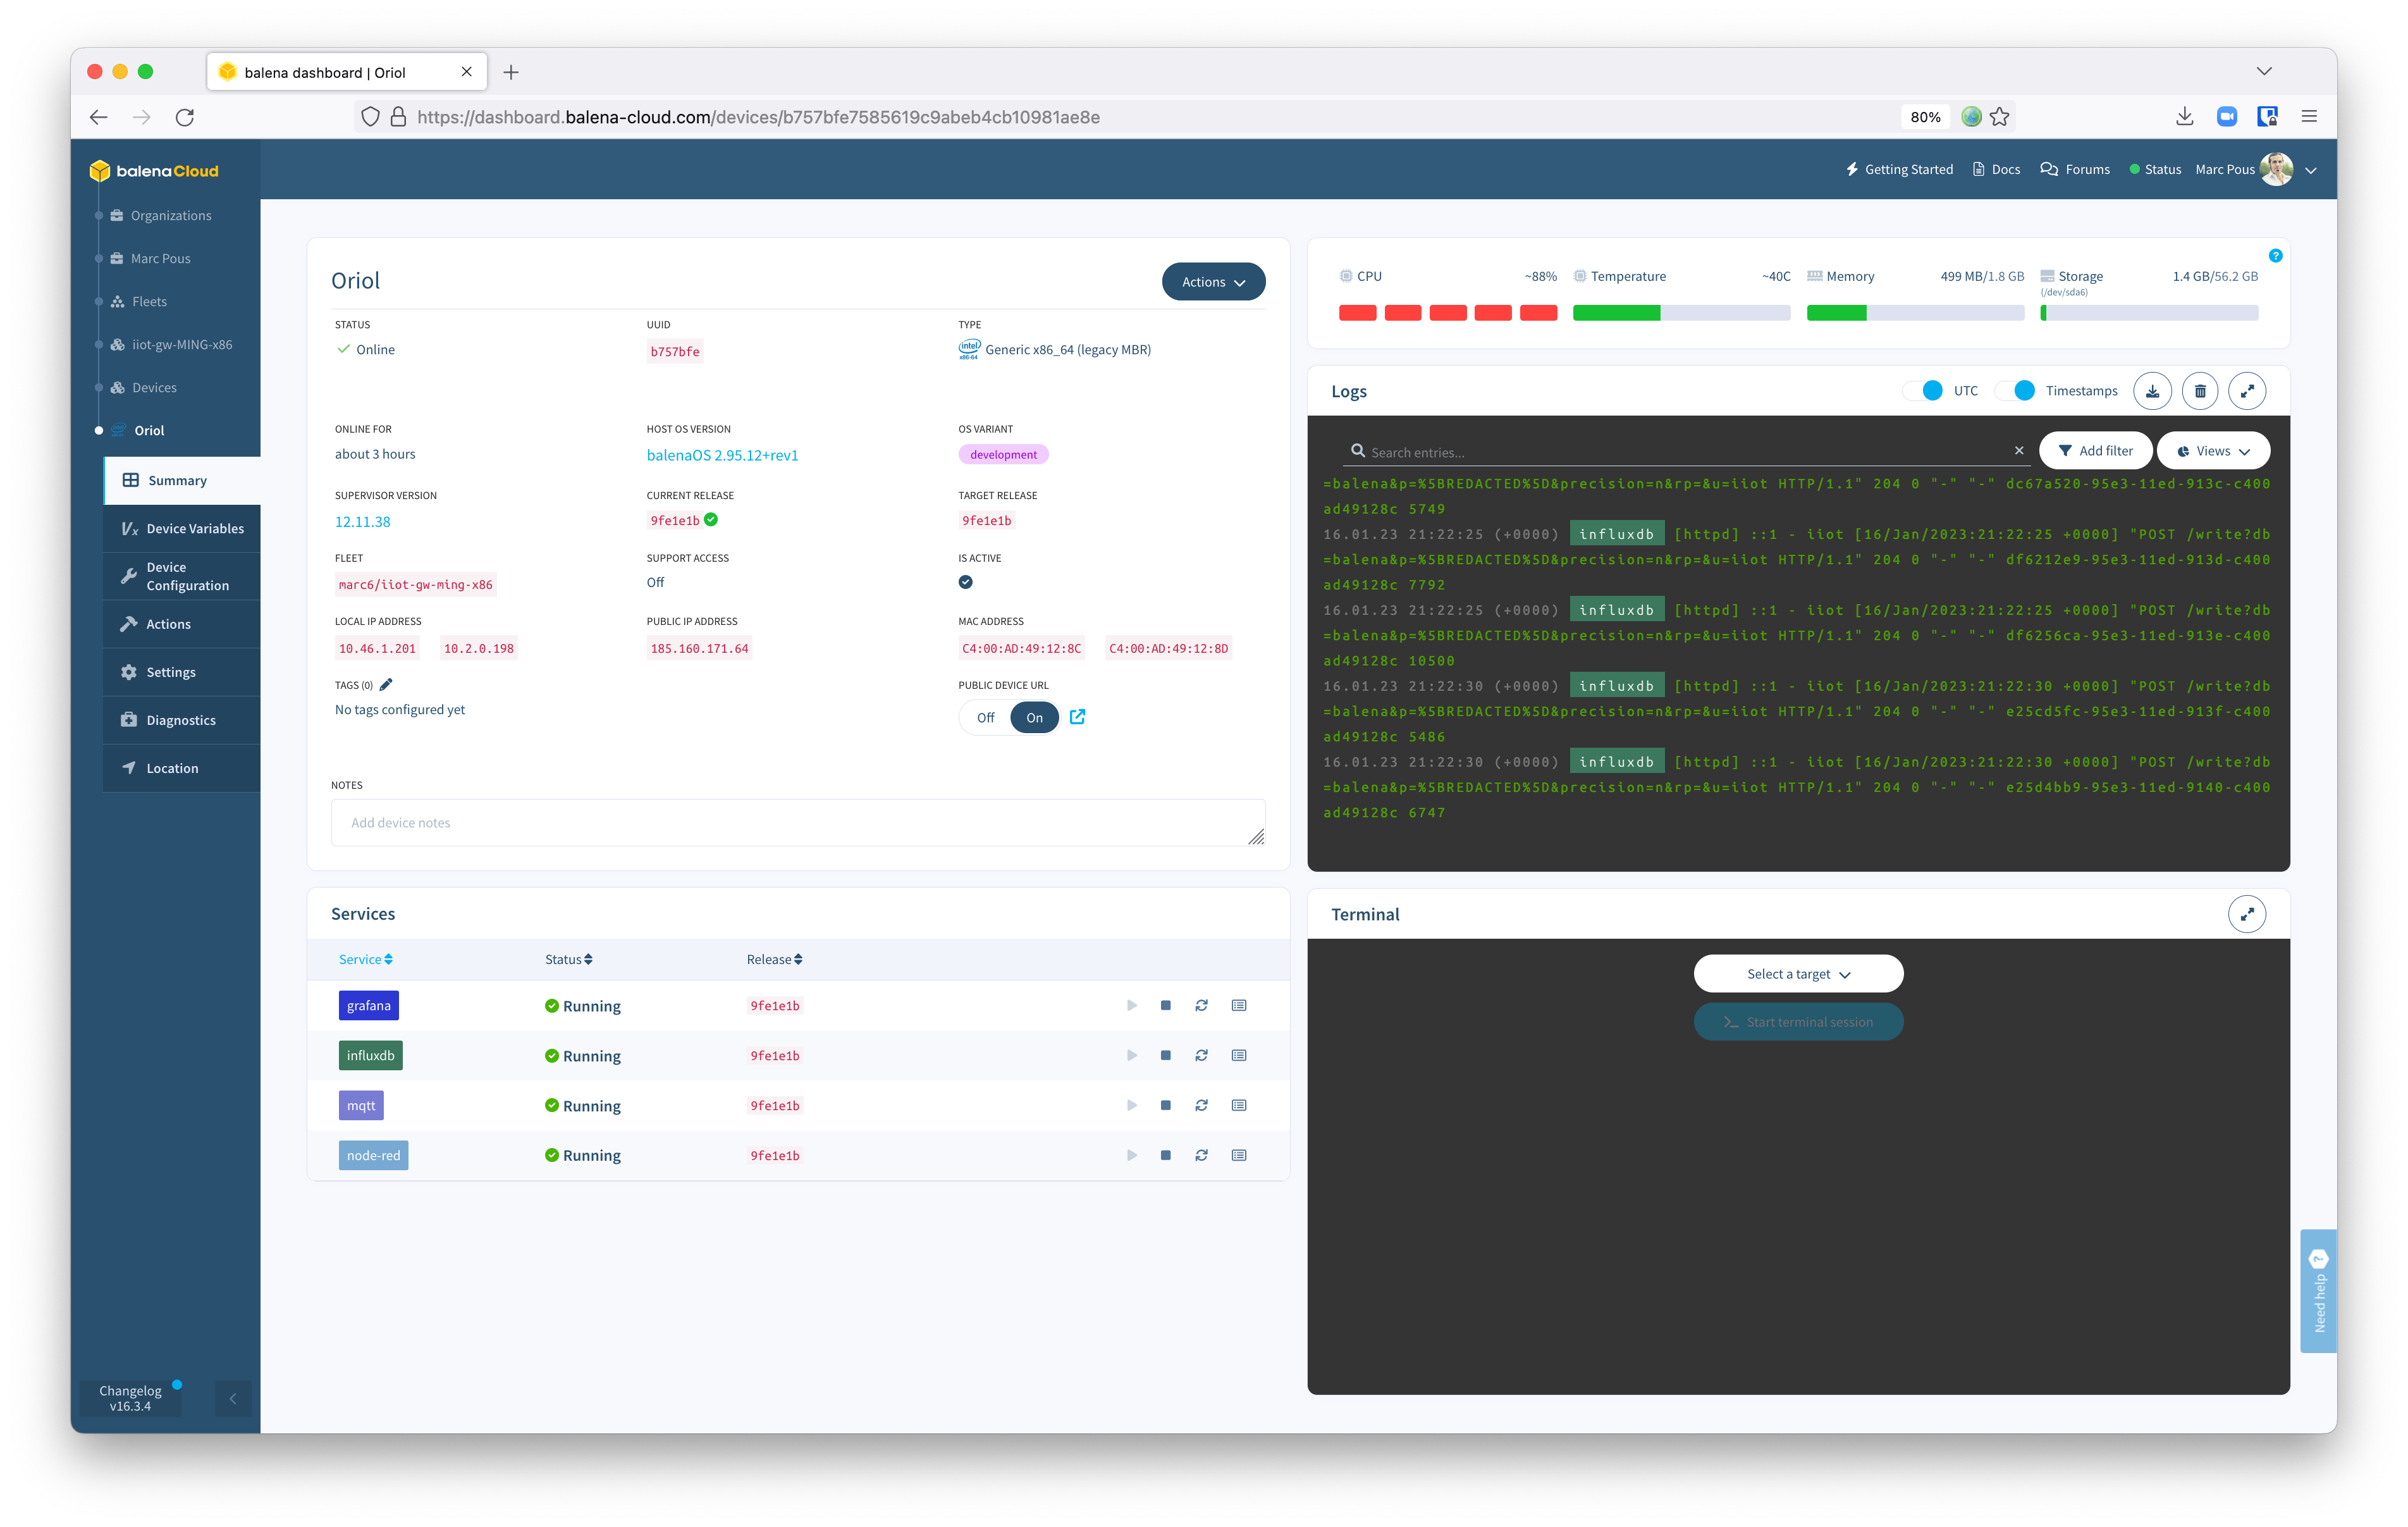Open the Views dropdown in Logs
This screenshot has width=2408, height=1527.
2212,450
